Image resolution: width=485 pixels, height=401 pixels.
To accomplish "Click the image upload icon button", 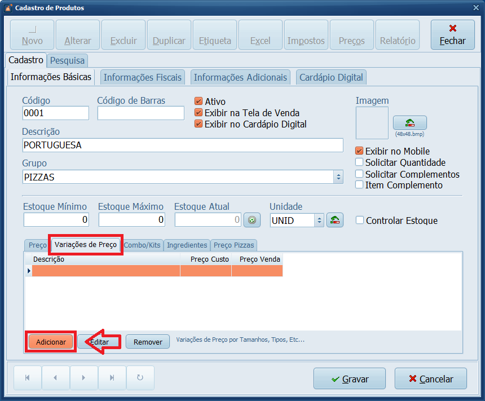I will click(x=409, y=123).
